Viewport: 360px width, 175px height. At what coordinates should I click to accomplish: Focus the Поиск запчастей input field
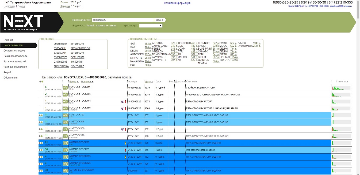click(x=123, y=20)
